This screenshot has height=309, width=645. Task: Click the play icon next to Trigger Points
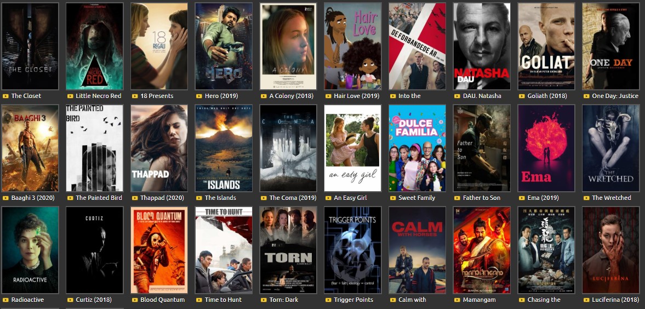click(x=328, y=300)
